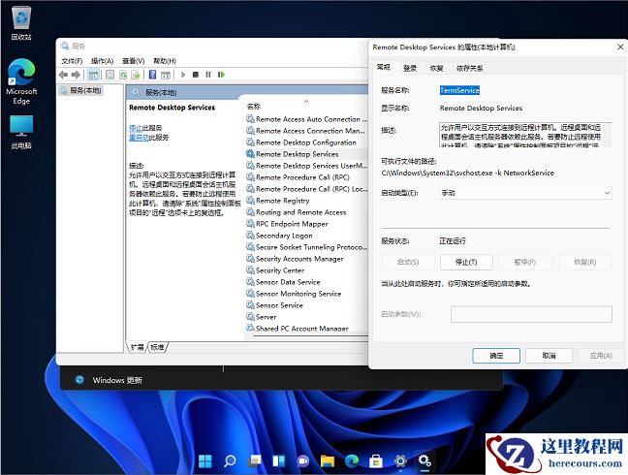Select Secure Socket Tunneling Protocol service
Screen dimensions: 628x475
point(306,247)
